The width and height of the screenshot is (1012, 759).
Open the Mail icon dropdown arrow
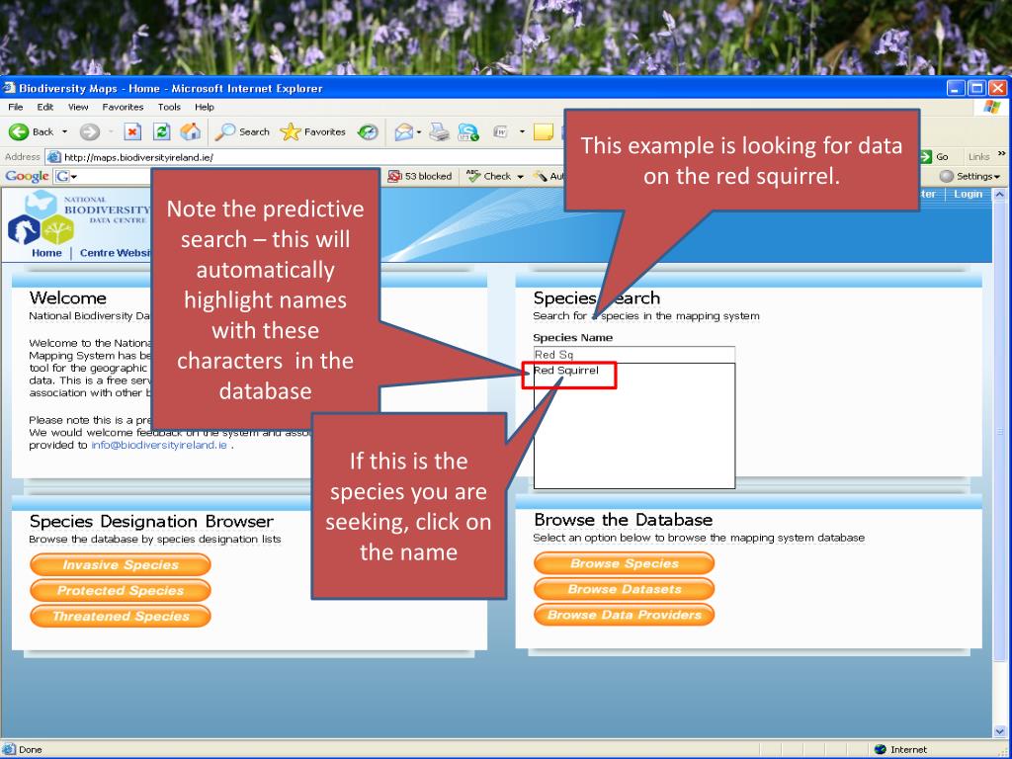tap(419, 131)
